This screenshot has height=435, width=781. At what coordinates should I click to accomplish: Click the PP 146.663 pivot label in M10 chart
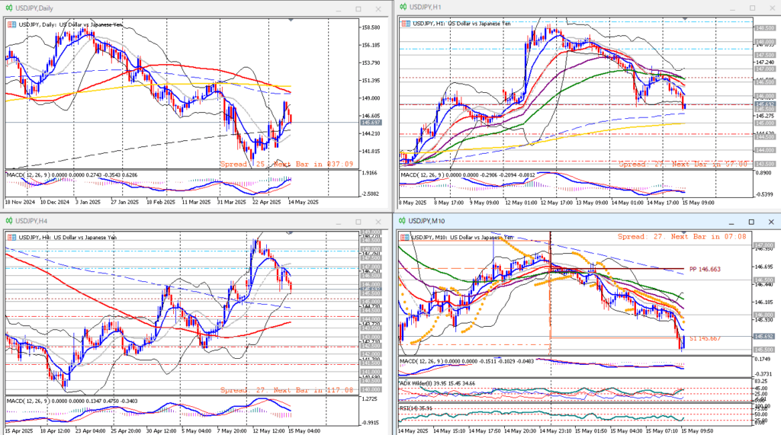click(705, 269)
